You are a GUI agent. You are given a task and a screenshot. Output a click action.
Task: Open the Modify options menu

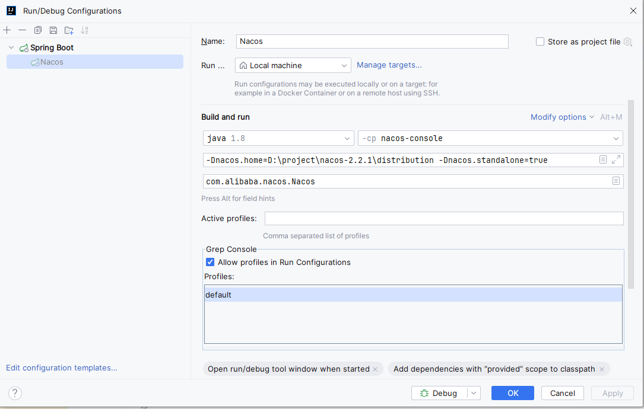click(x=561, y=117)
